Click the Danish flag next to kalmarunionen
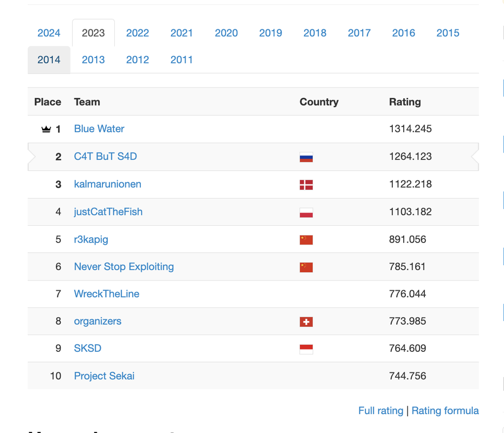 306,185
